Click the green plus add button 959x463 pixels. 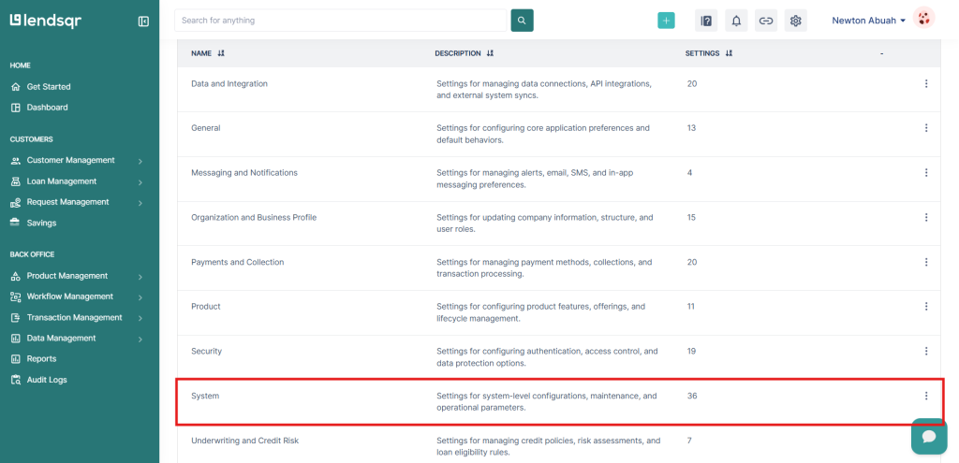click(x=666, y=21)
